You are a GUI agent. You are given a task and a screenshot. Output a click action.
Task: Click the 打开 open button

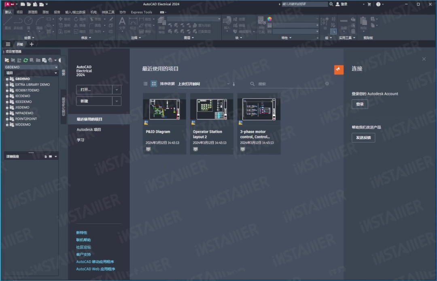(x=94, y=90)
